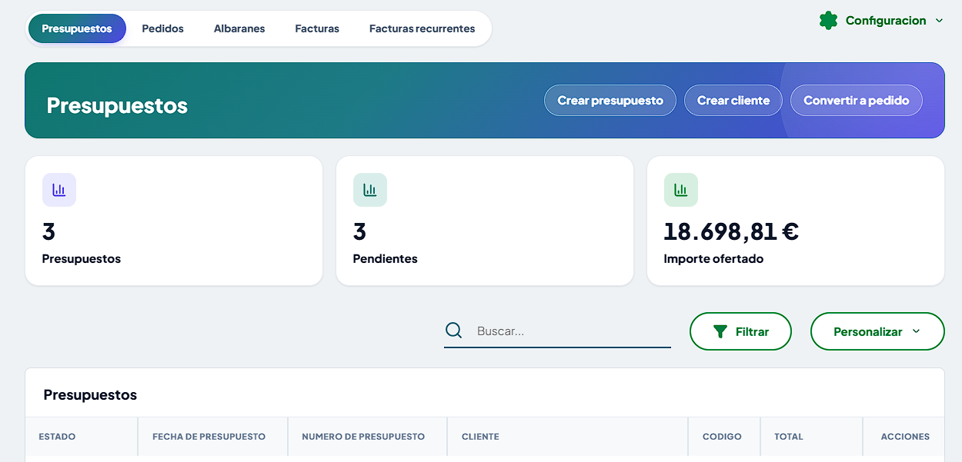Click the FECHA DE PRESUPUESTO column header
The image size is (962, 462).
(x=213, y=437)
